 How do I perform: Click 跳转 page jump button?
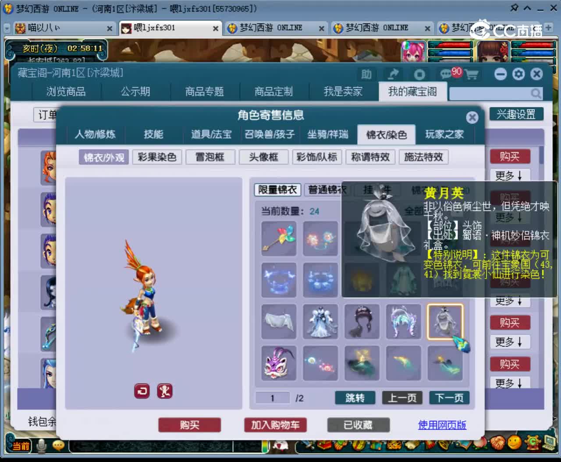(355, 398)
